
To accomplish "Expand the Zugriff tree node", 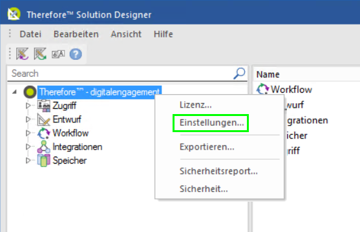I will (x=28, y=106).
